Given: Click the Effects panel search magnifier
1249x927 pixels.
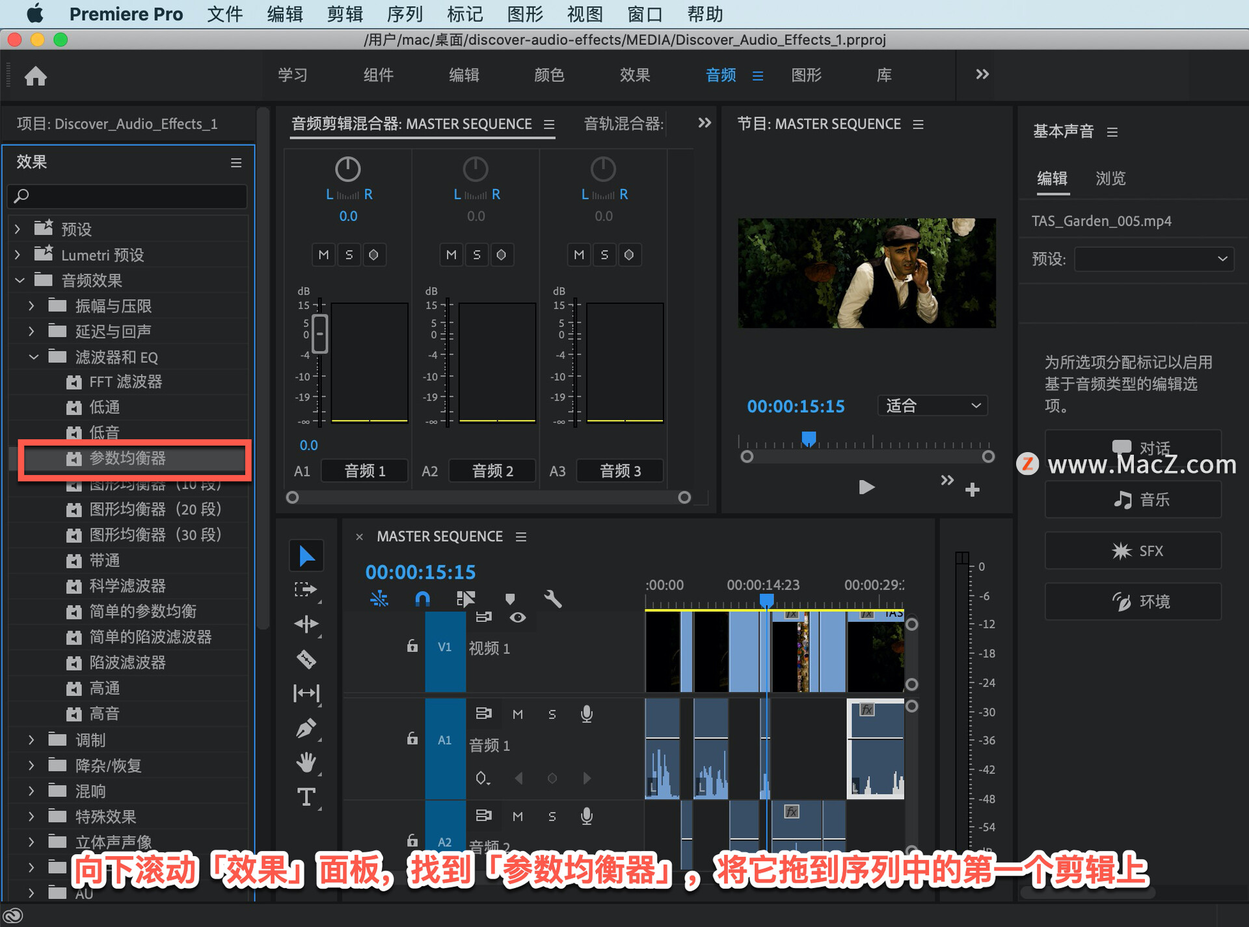Looking at the screenshot, I should point(21,195).
